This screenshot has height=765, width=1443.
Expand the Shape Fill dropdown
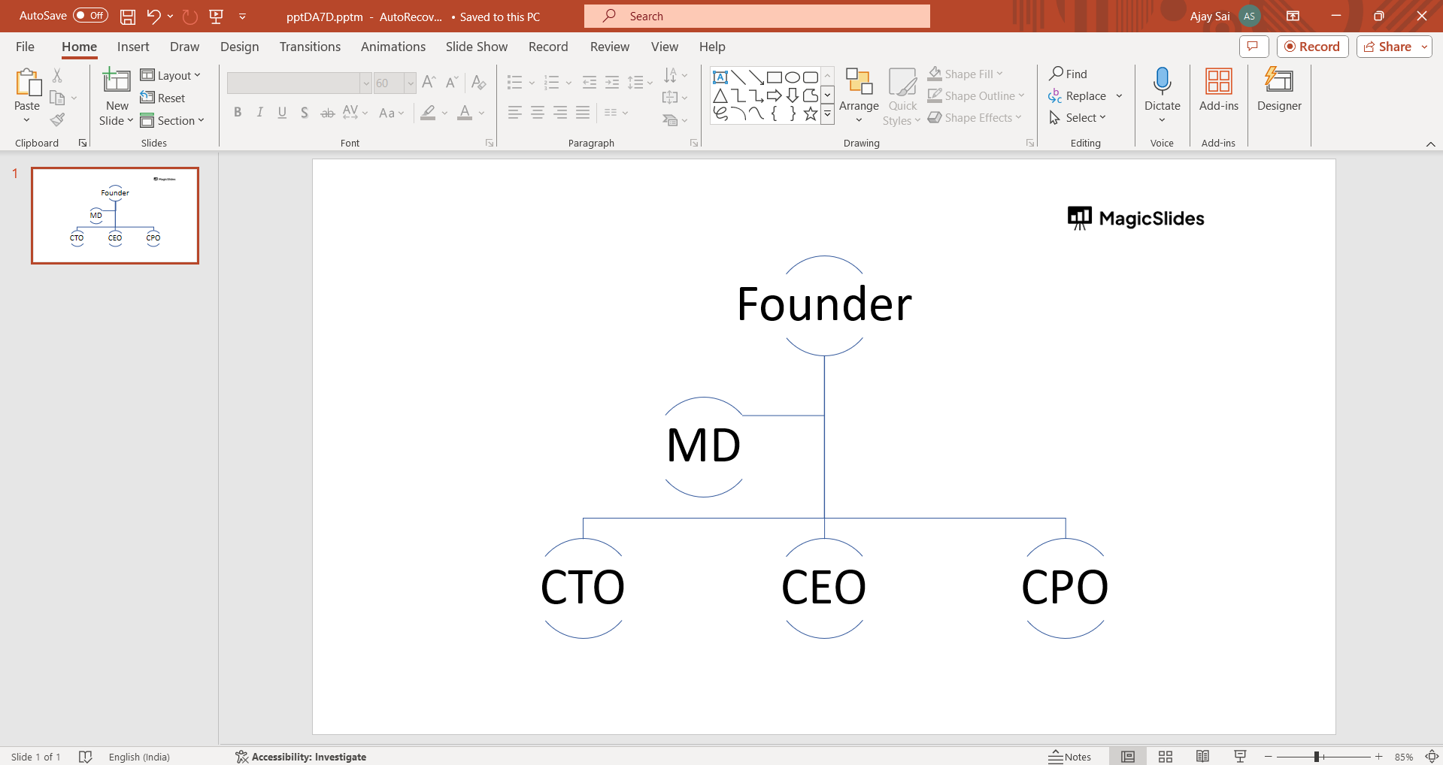pyautogui.click(x=999, y=74)
